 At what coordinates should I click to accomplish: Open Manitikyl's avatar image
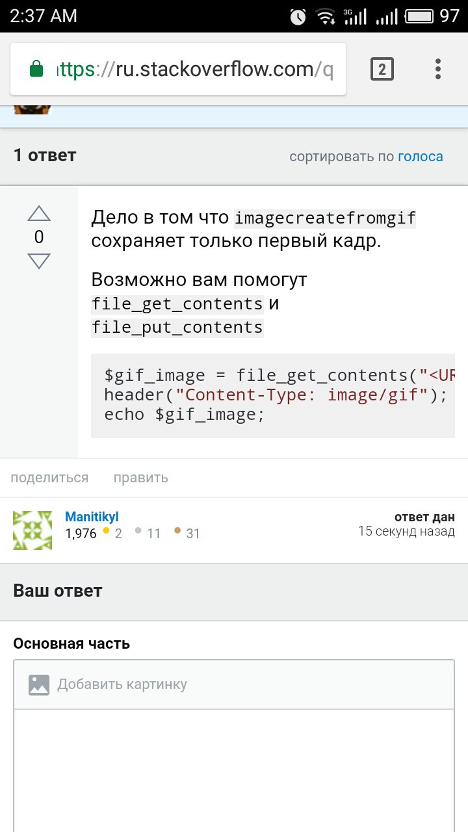[32, 530]
